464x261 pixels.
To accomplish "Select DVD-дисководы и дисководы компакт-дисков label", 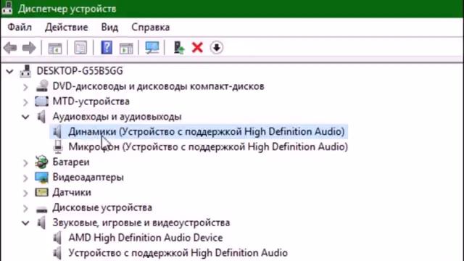I will click(158, 86).
